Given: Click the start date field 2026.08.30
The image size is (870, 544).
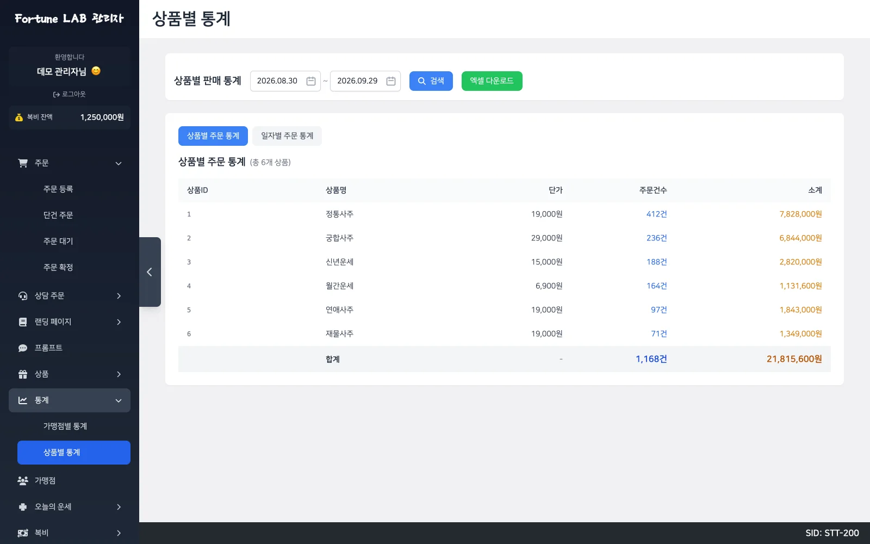Looking at the screenshot, I should pyautogui.click(x=285, y=81).
